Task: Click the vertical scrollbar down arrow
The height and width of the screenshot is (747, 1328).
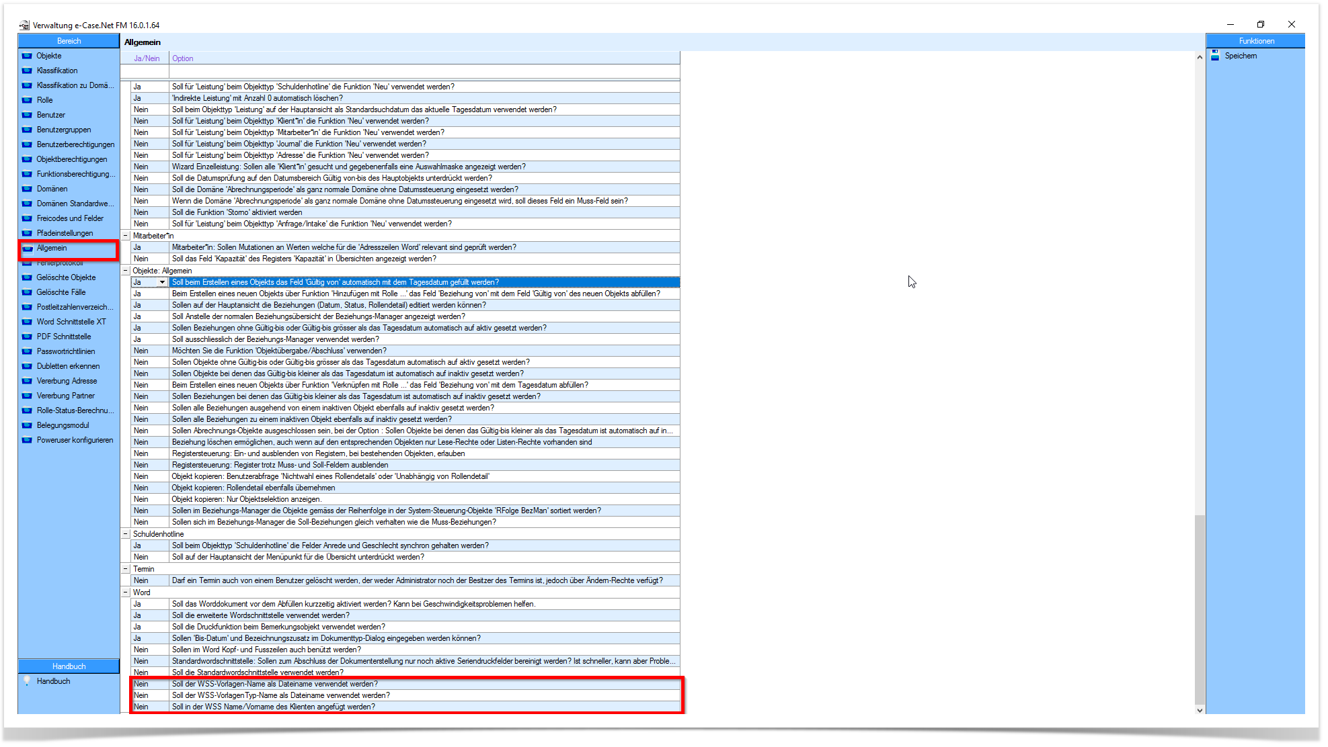Action: click(x=1200, y=709)
